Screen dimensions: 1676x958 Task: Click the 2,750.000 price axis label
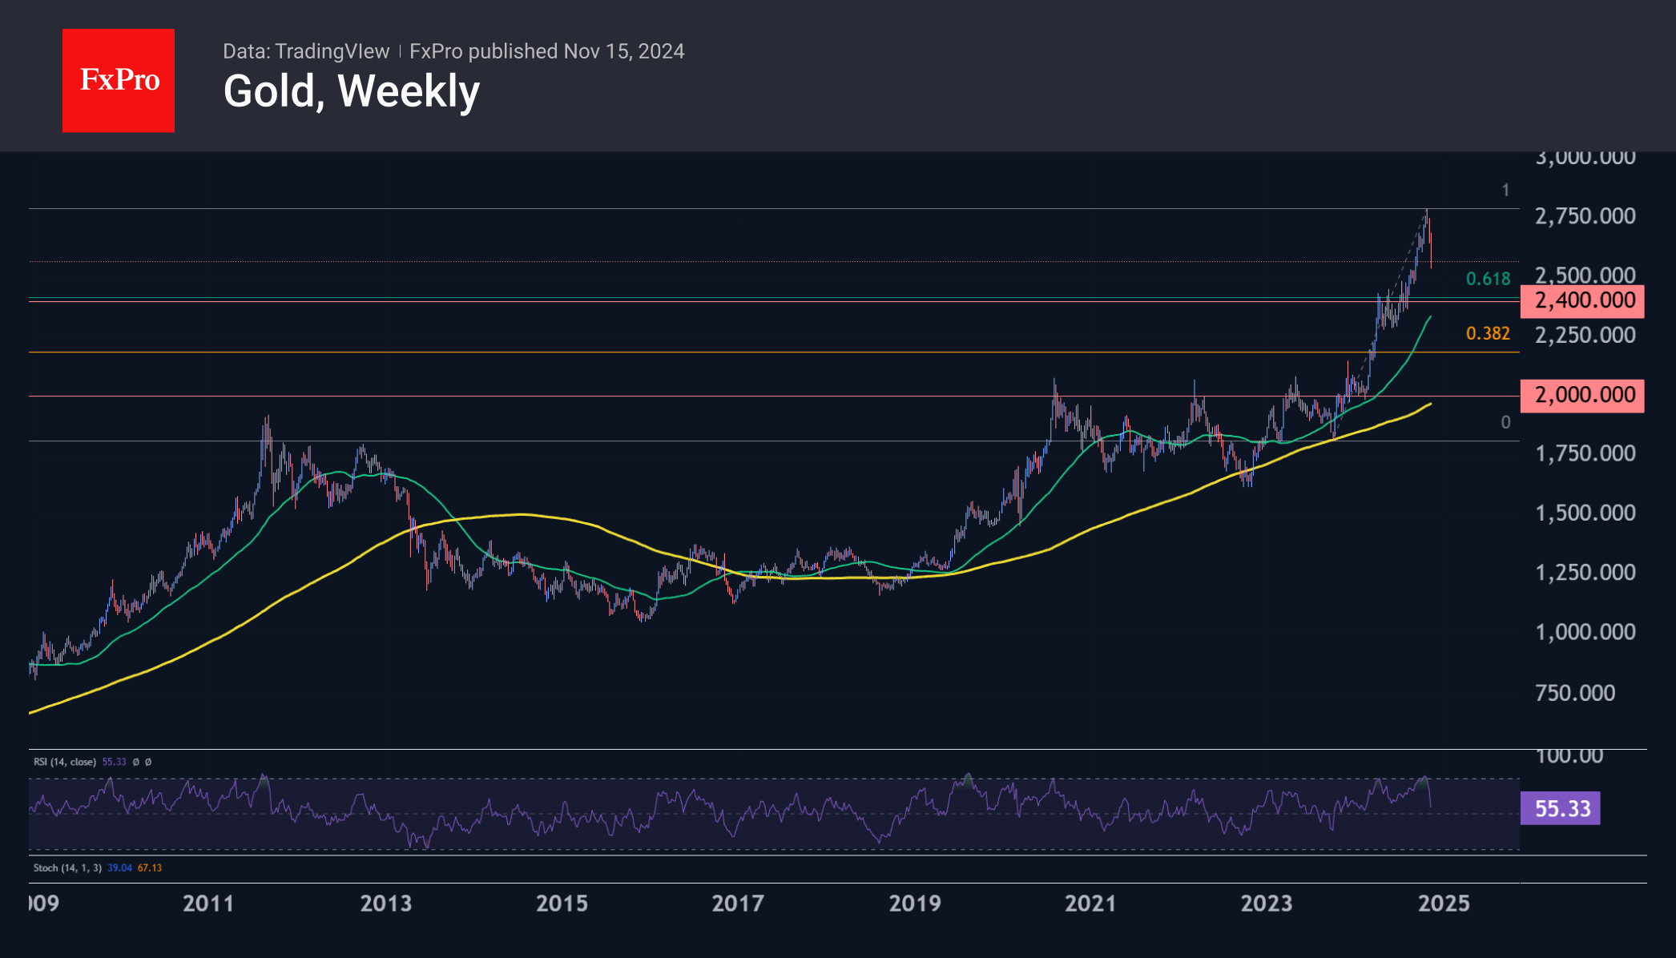(1585, 216)
